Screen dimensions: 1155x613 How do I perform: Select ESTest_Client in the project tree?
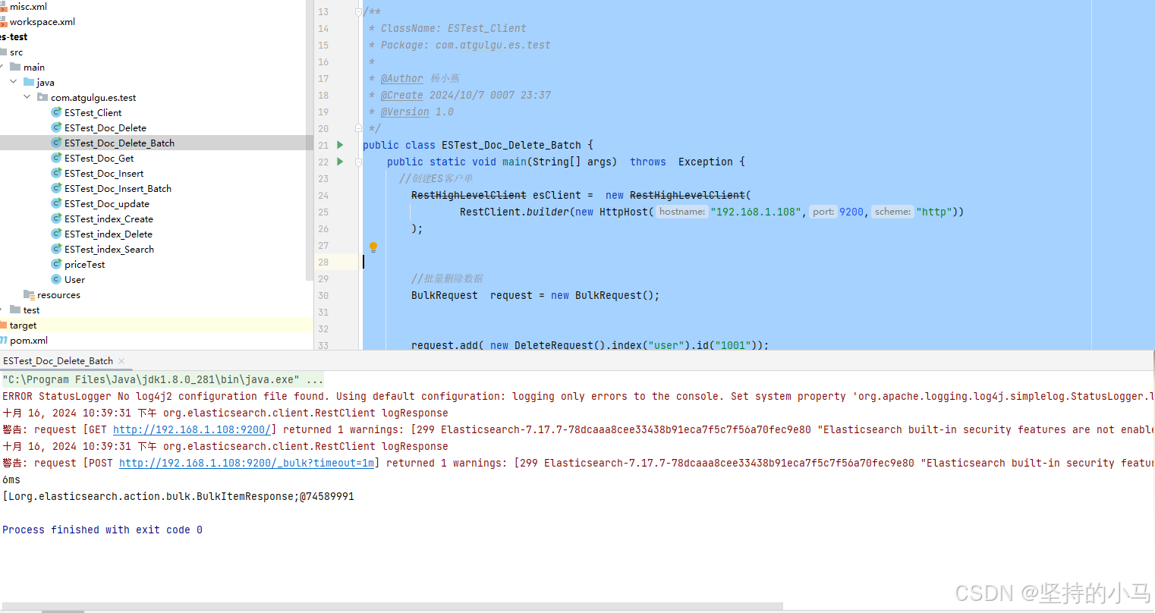click(x=93, y=112)
